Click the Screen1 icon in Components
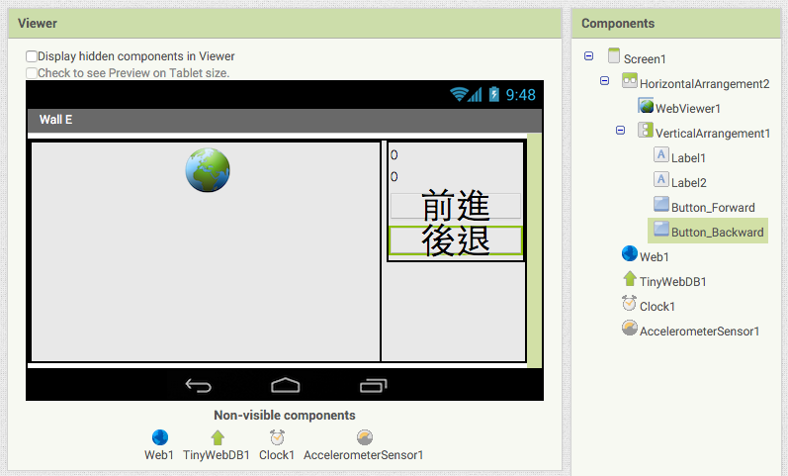The width and height of the screenshot is (788, 476). point(614,55)
